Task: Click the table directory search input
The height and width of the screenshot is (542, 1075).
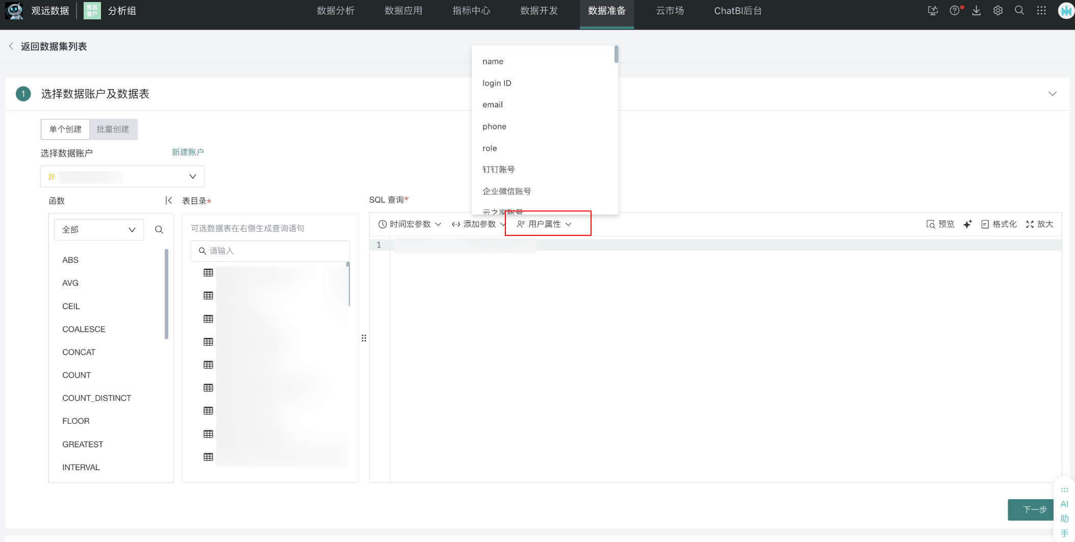Action: point(275,251)
